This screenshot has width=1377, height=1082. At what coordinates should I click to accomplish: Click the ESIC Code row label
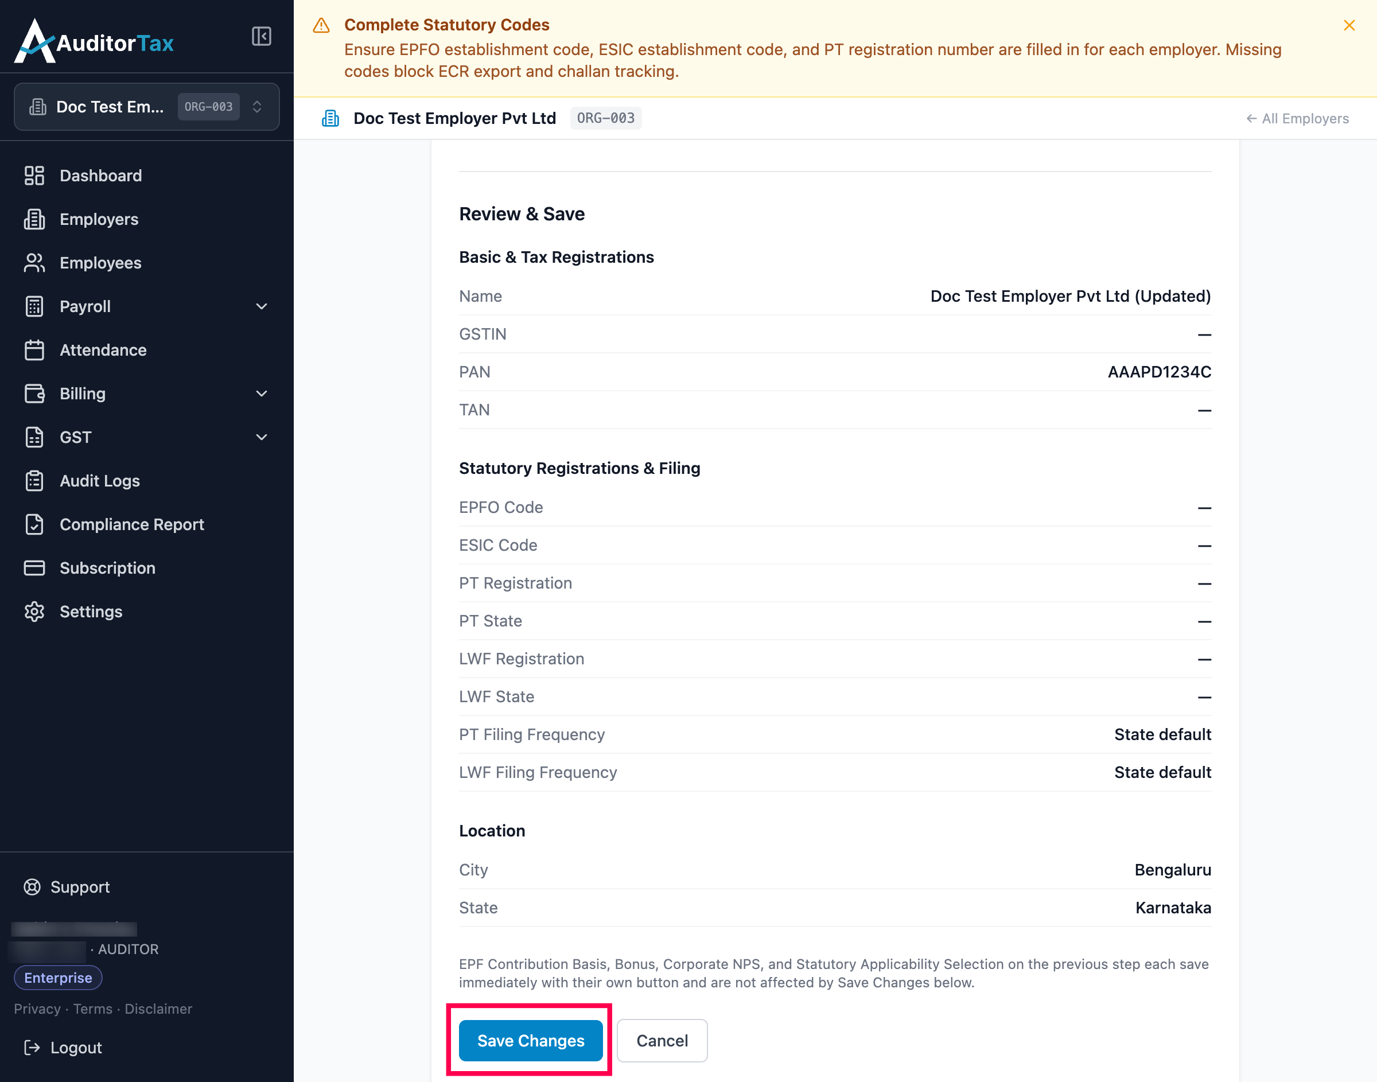(498, 546)
